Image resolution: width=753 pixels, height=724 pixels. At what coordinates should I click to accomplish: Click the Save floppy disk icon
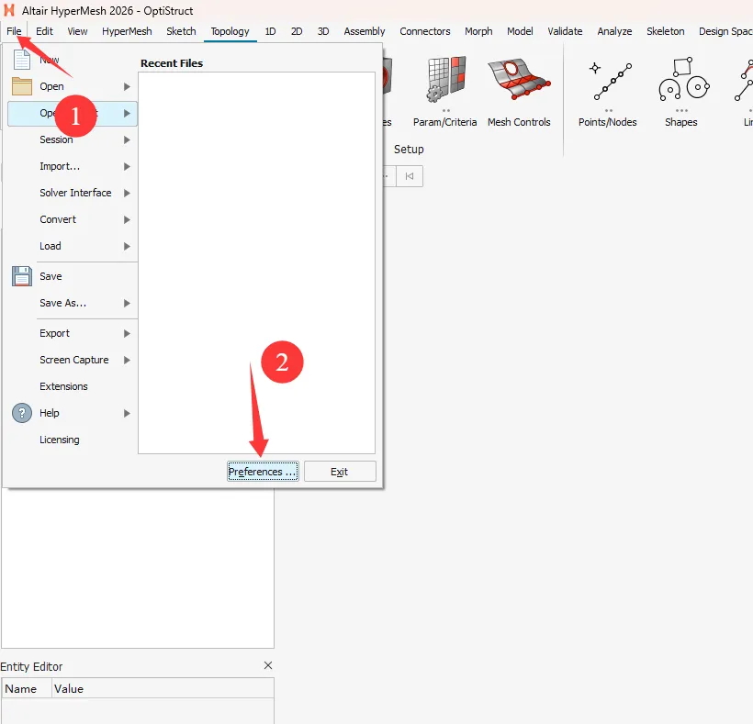(22, 276)
